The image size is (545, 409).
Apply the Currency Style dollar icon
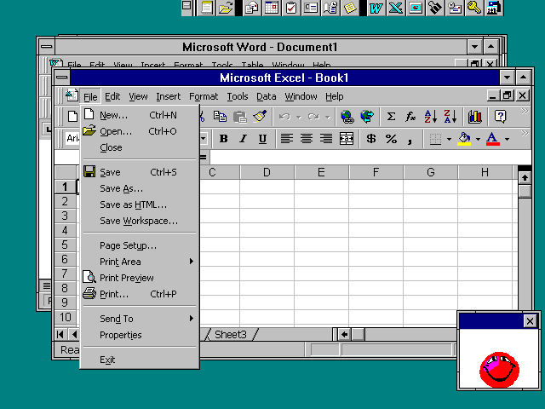[371, 139]
